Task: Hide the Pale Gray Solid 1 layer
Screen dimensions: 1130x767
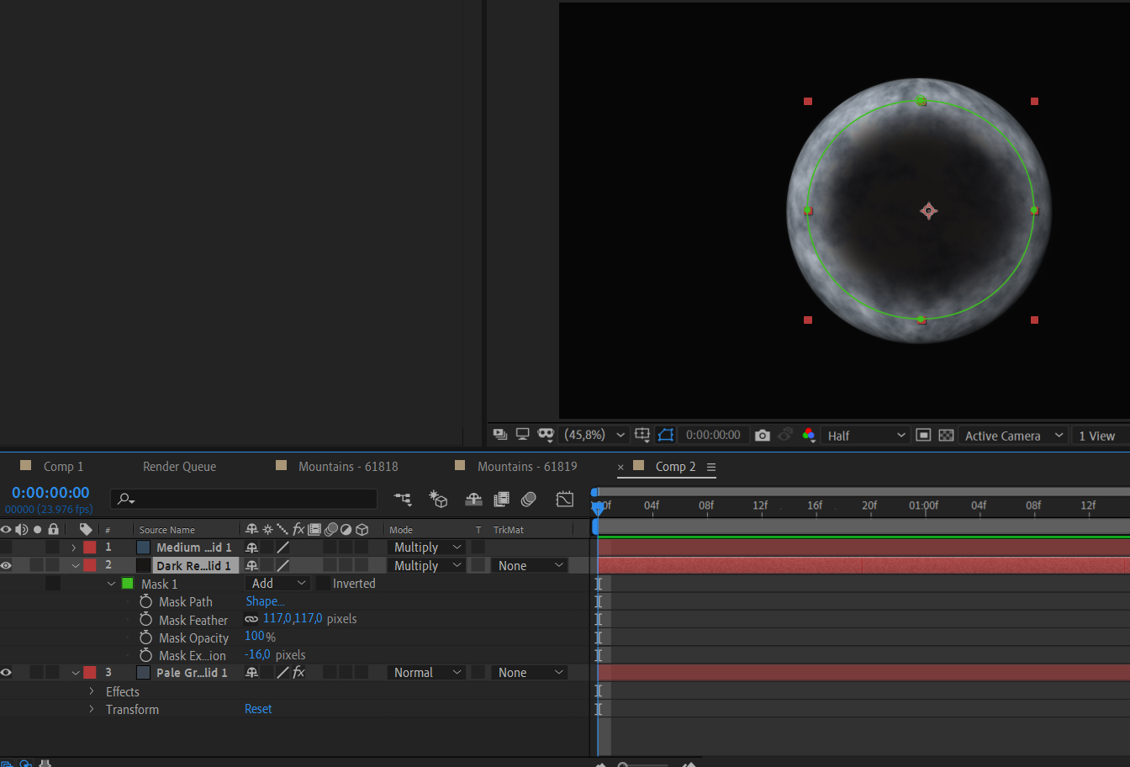Action: click(6, 673)
